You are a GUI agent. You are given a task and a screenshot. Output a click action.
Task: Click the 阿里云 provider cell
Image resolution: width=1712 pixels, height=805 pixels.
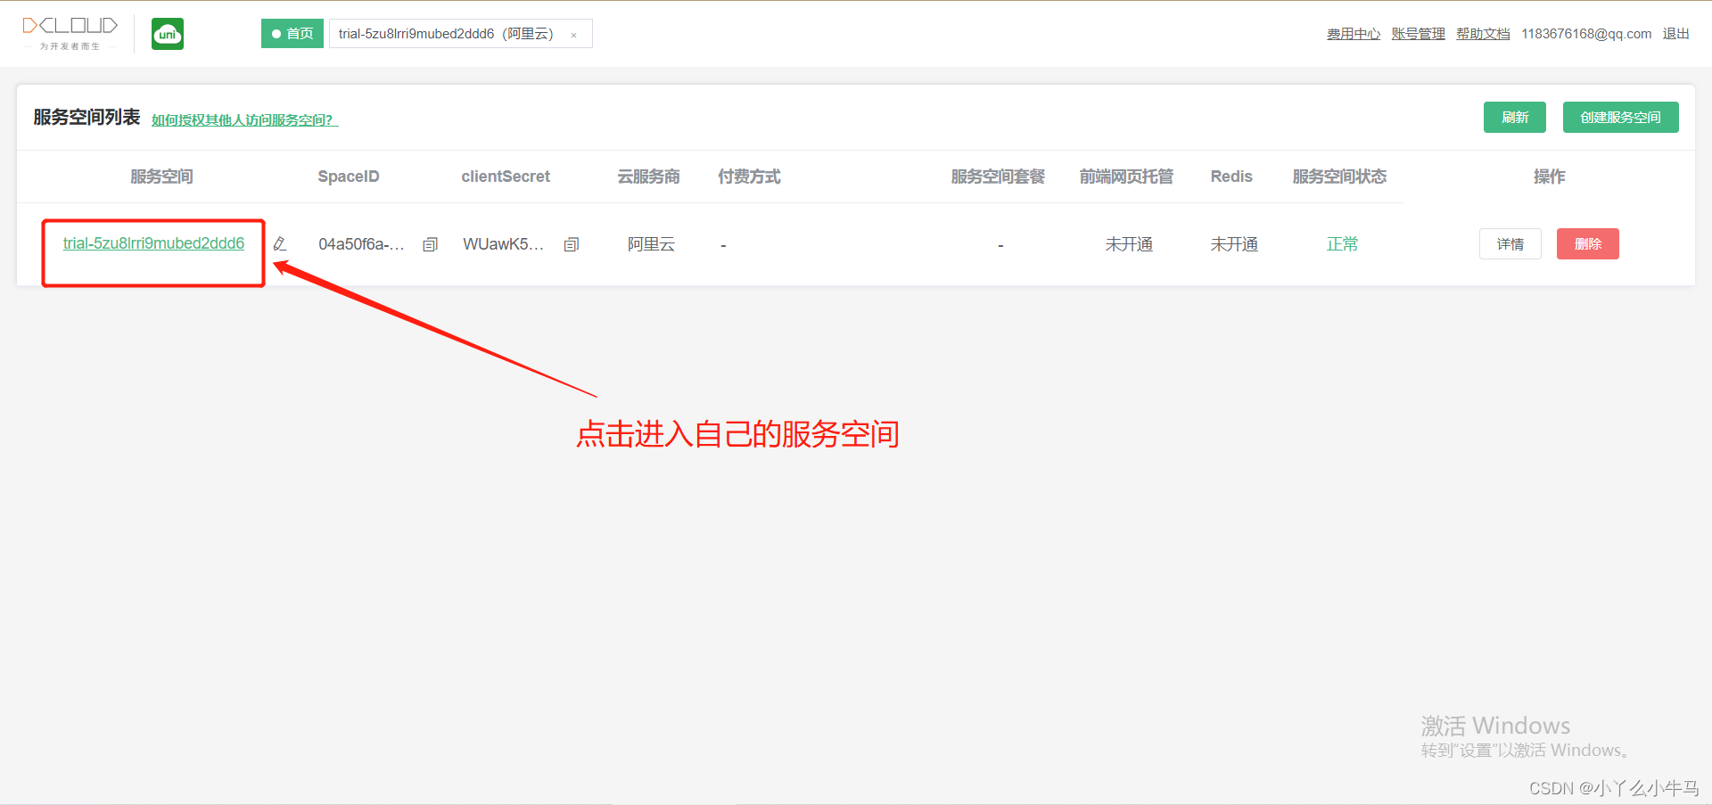[651, 244]
